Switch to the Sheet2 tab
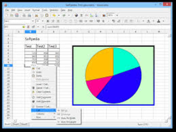This screenshot has height=132, width=176. (16, 124)
